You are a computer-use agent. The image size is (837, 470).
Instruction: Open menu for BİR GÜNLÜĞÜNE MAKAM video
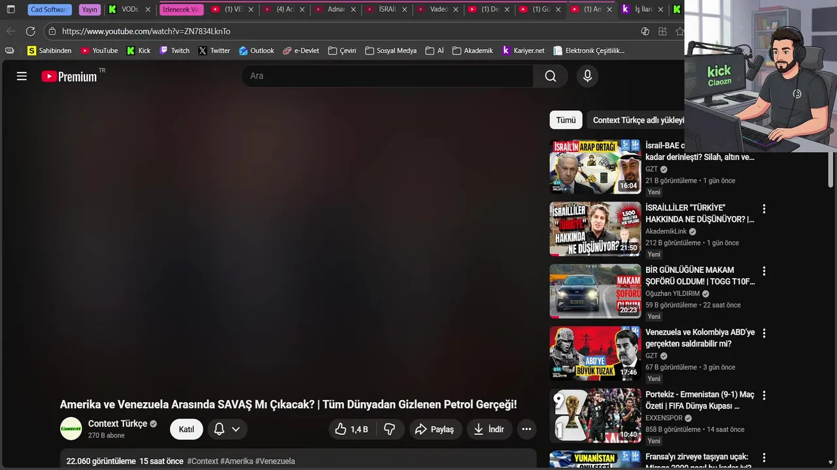click(x=764, y=271)
